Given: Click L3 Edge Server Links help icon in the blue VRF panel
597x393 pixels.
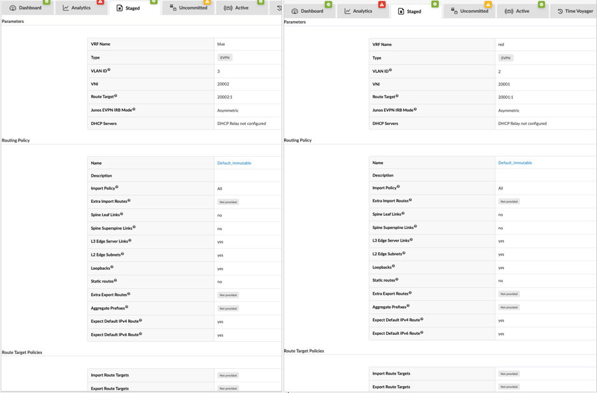Looking at the screenshot, I should pos(130,240).
